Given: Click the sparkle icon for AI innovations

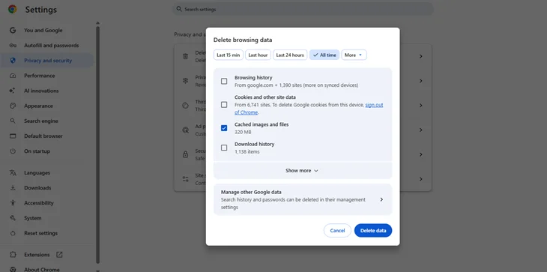Looking at the screenshot, I should [13, 91].
